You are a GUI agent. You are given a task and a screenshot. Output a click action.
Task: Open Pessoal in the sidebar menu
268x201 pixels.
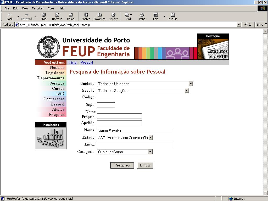[x=58, y=104]
